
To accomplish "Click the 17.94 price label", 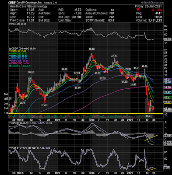I will coord(77,73).
